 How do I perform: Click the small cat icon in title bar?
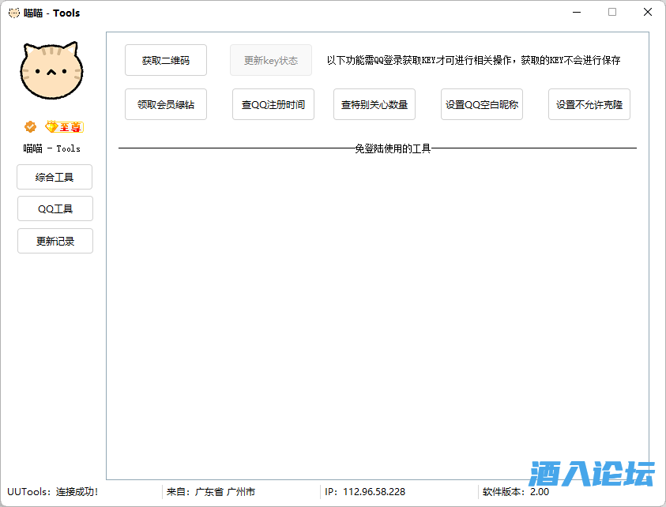pyautogui.click(x=13, y=13)
